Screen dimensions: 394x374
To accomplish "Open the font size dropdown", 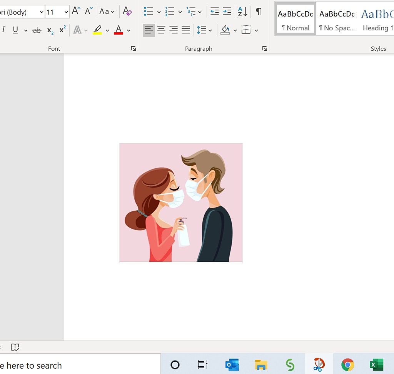I will tap(66, 12).
